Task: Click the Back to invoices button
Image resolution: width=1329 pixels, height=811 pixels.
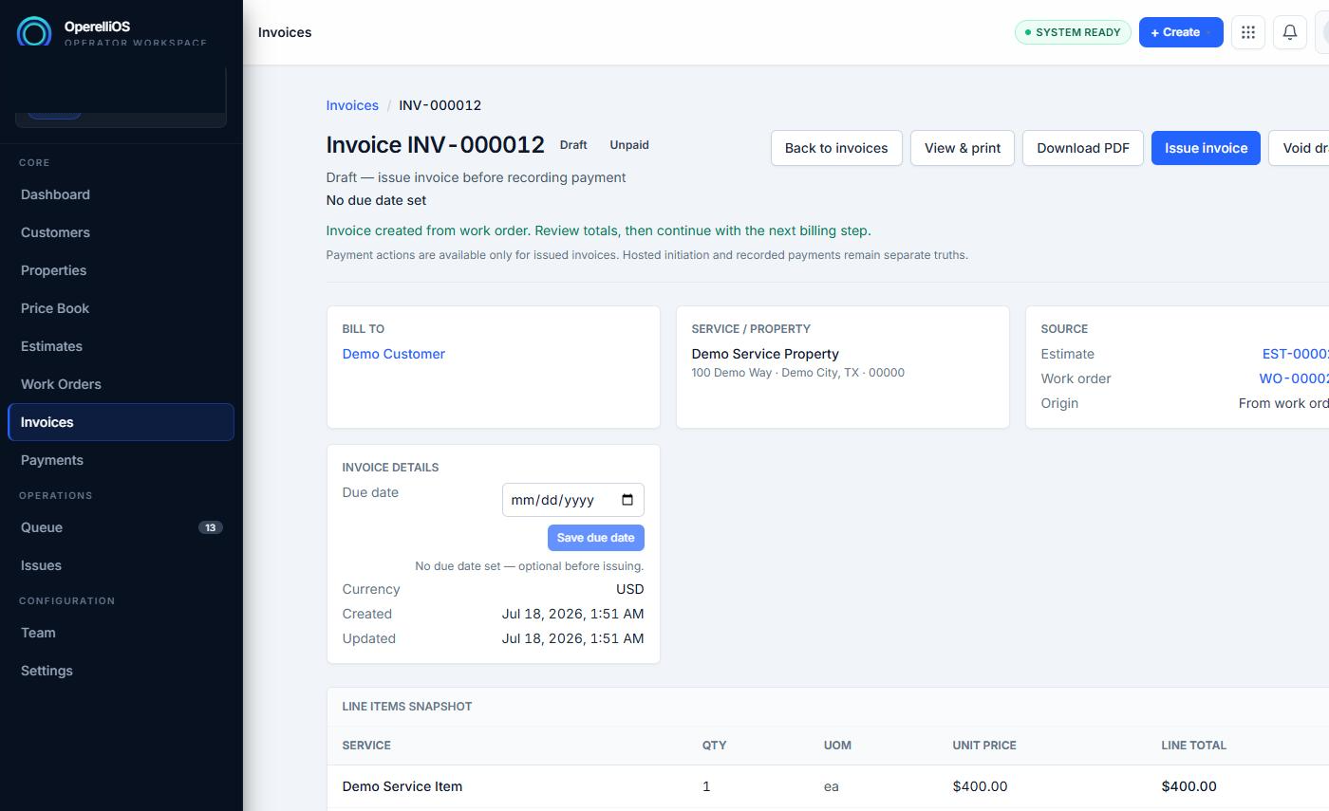Action: click(836, 148)
